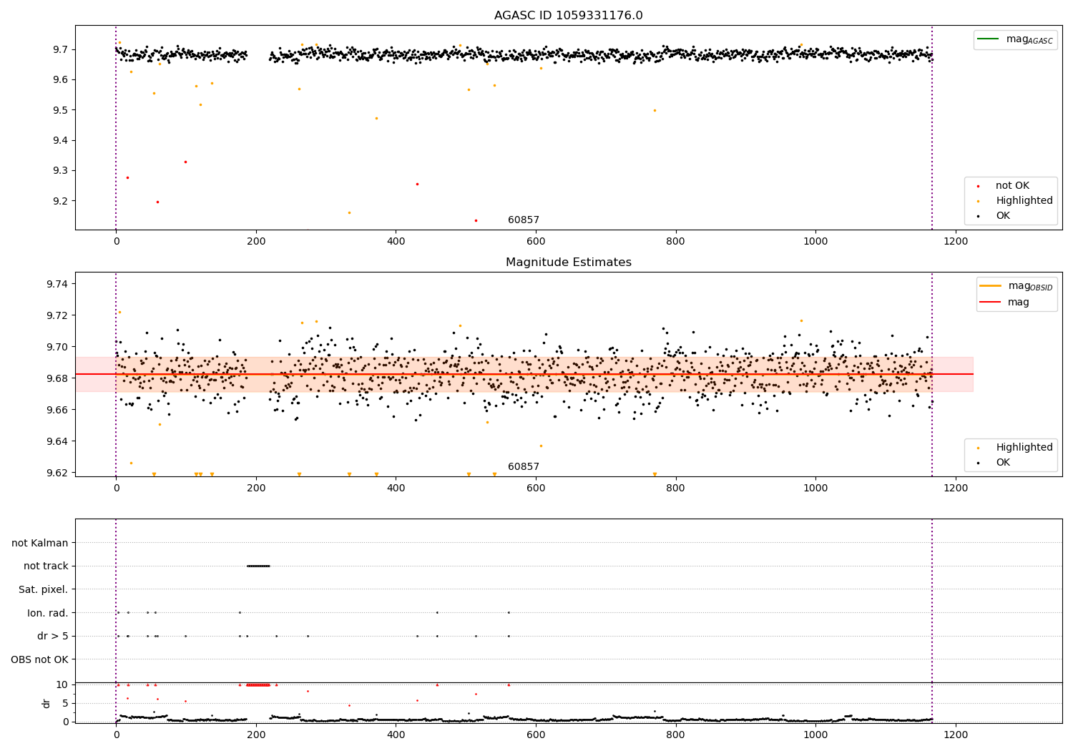Click the green mag AGASC legend line
The image size is (1073, 751).
point(988,39)
